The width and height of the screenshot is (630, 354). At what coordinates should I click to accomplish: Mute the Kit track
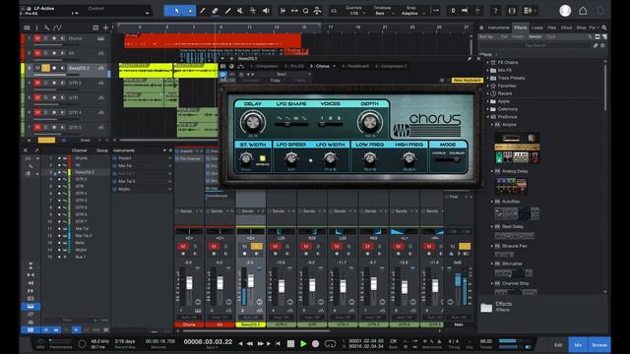click(37, 53)
